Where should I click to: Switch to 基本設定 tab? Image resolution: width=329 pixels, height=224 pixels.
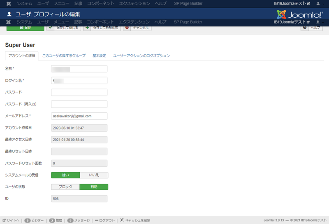pyautogui.click(x=100, y=56)
